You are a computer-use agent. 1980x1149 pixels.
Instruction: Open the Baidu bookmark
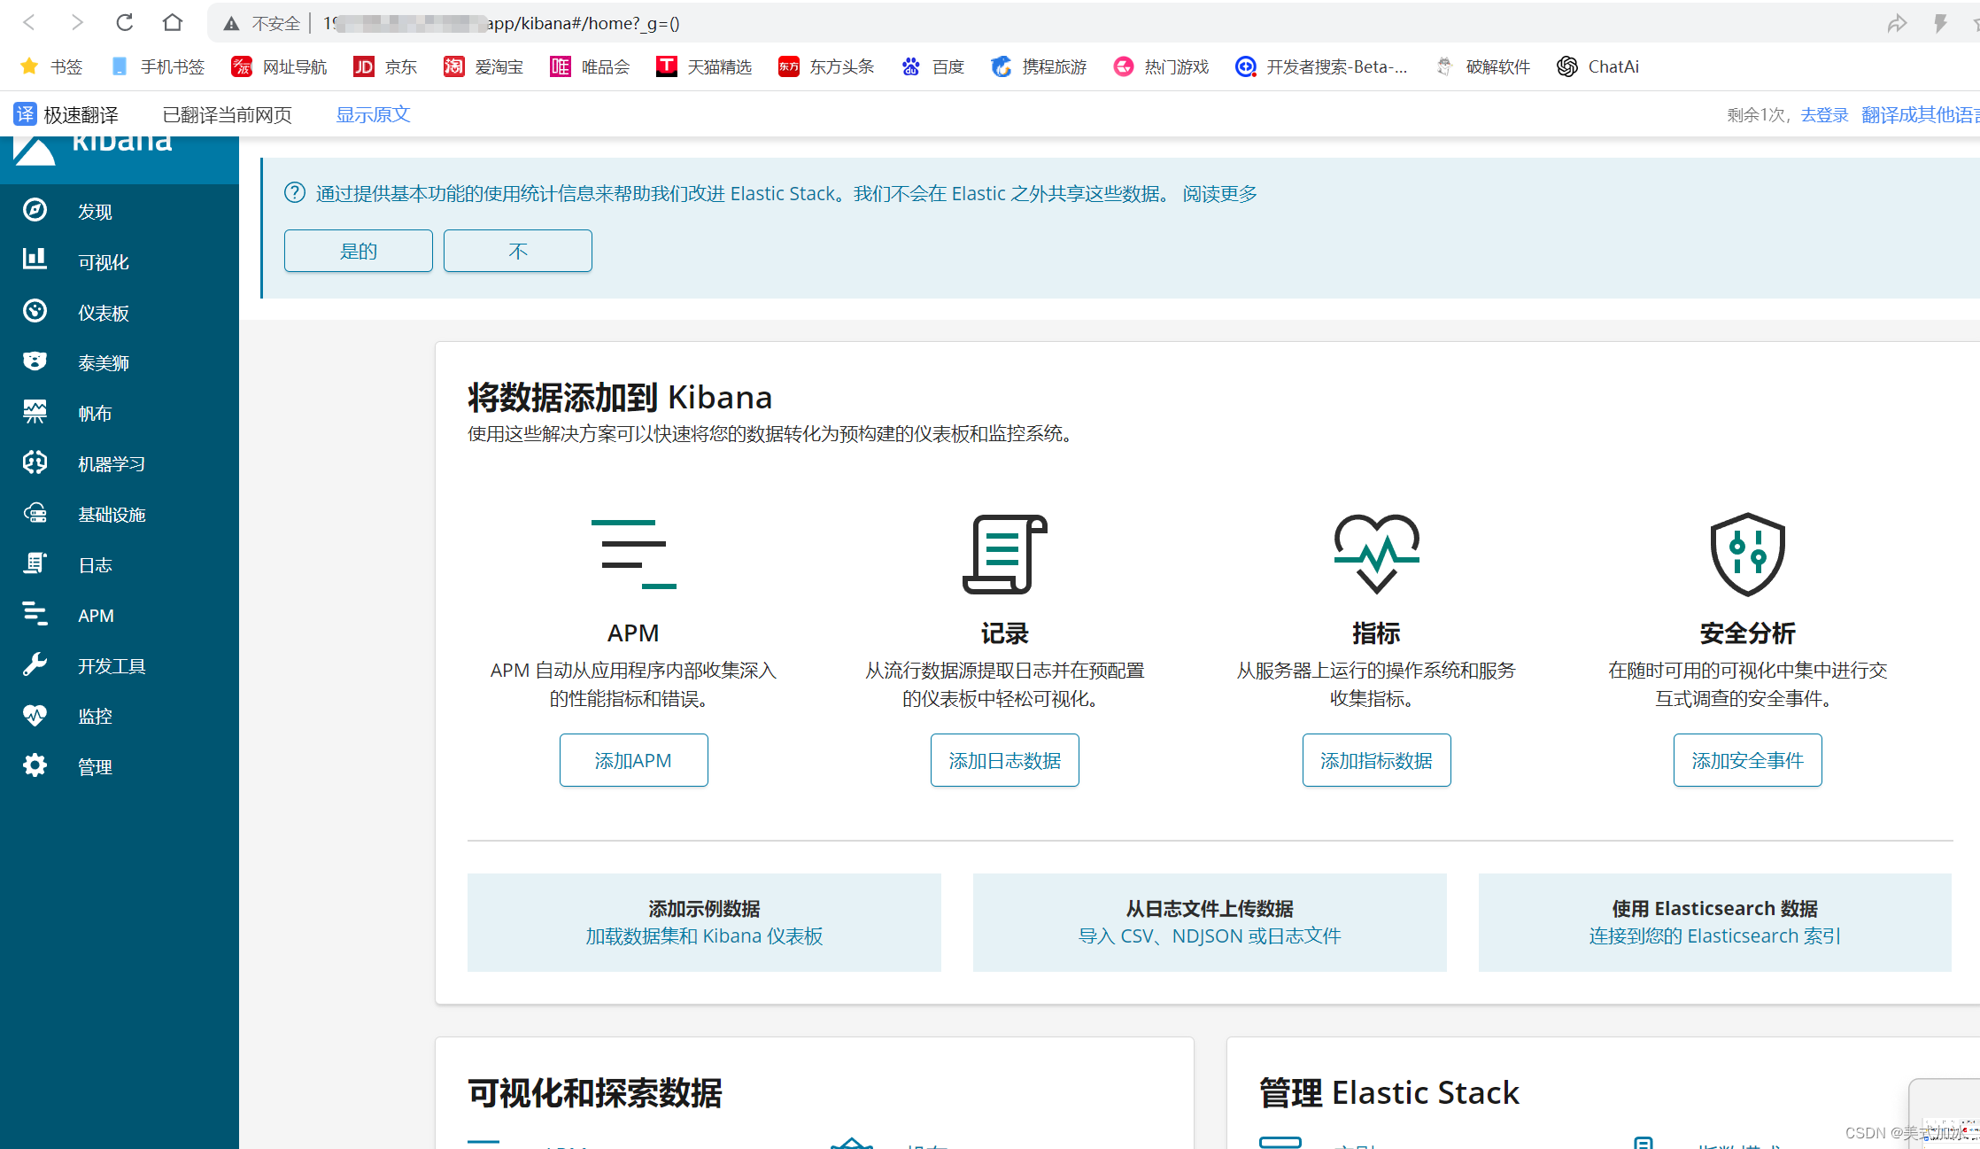click(x=932, y=66)
